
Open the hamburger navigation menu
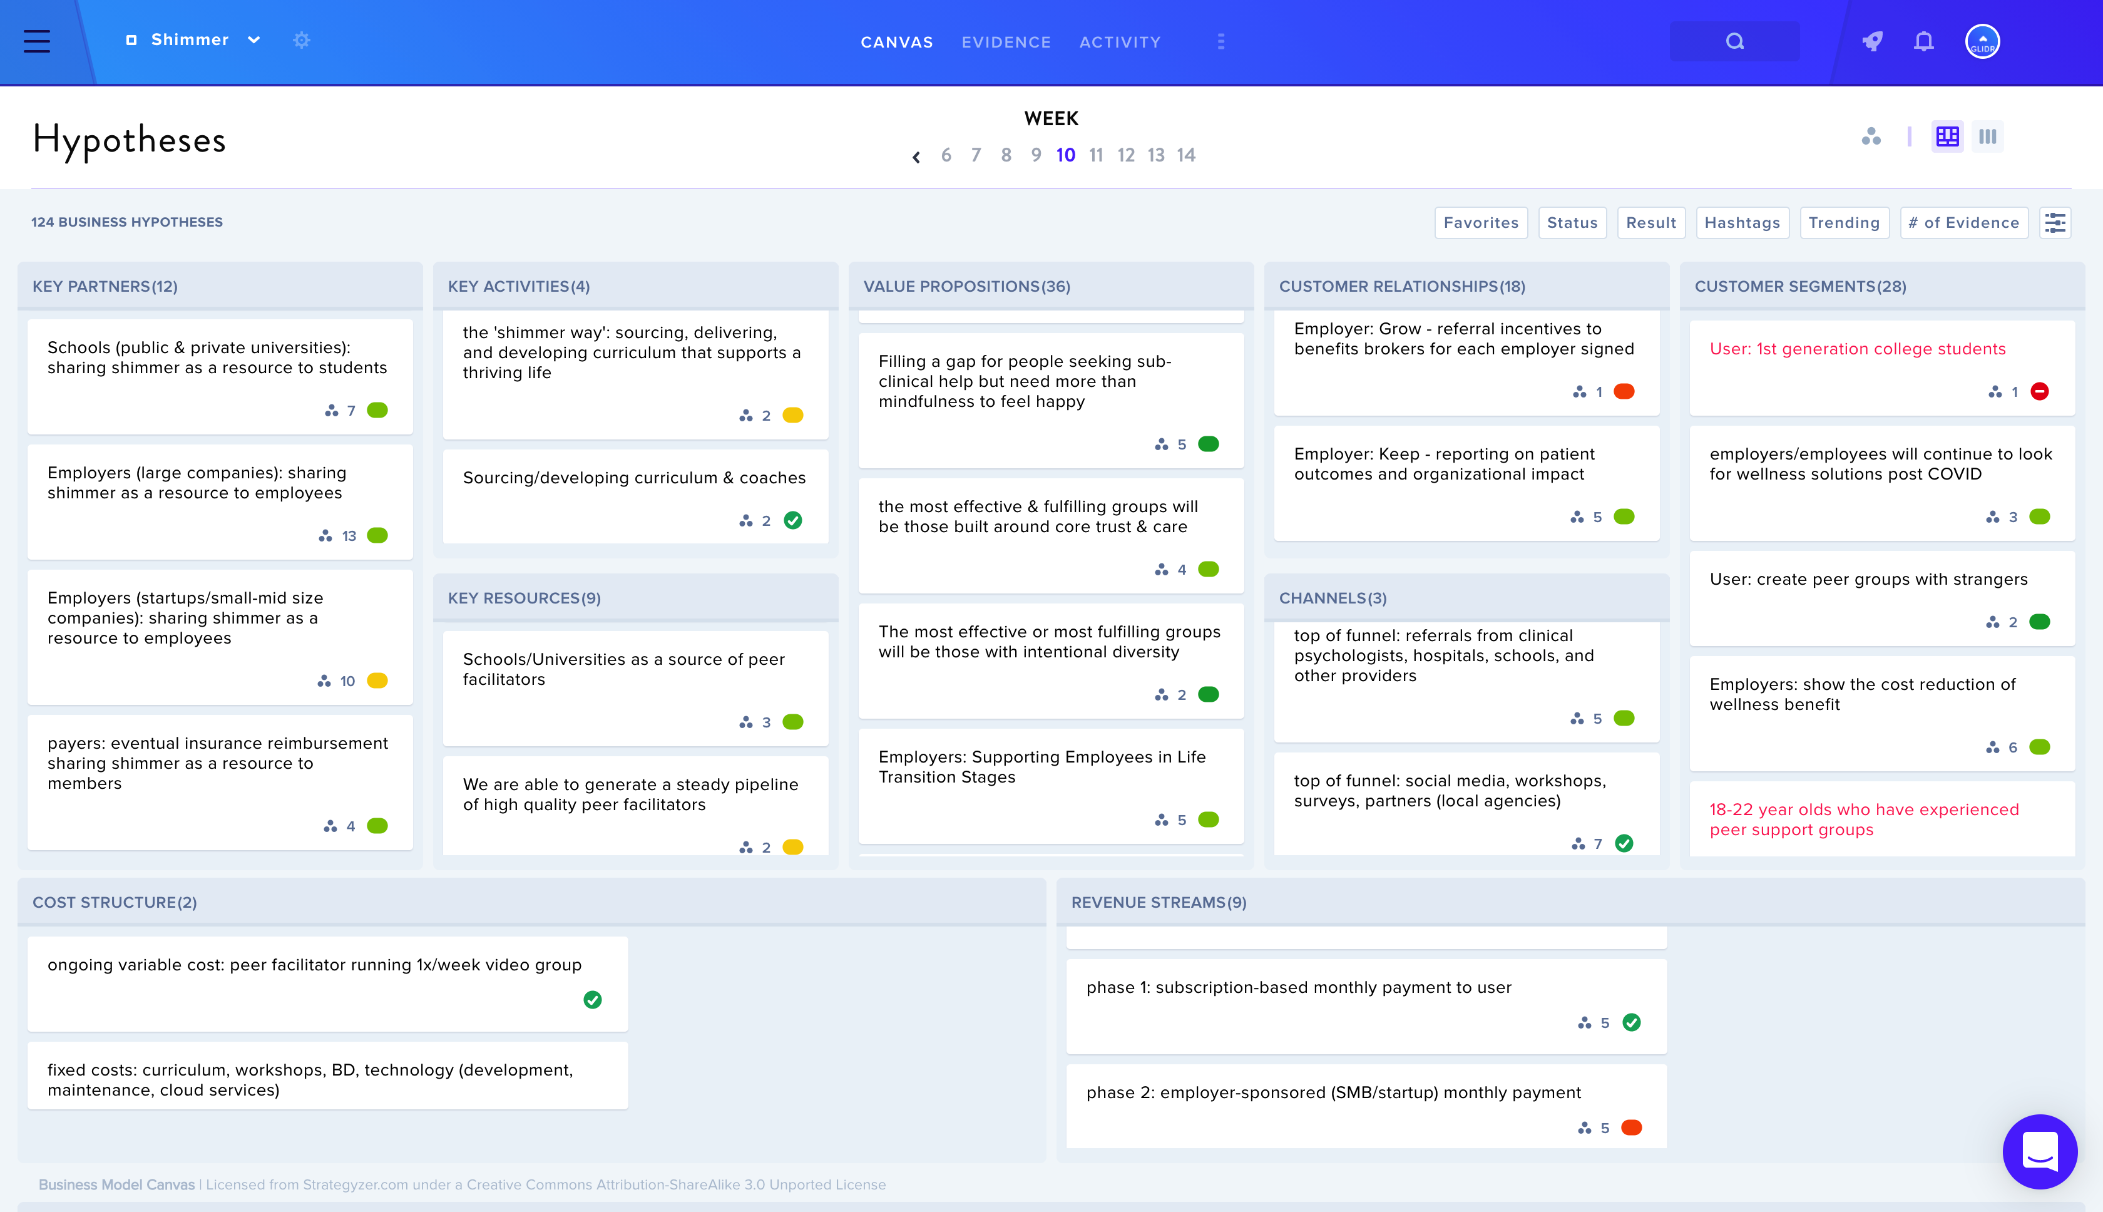pyautogui.click(x=37, y=41)
